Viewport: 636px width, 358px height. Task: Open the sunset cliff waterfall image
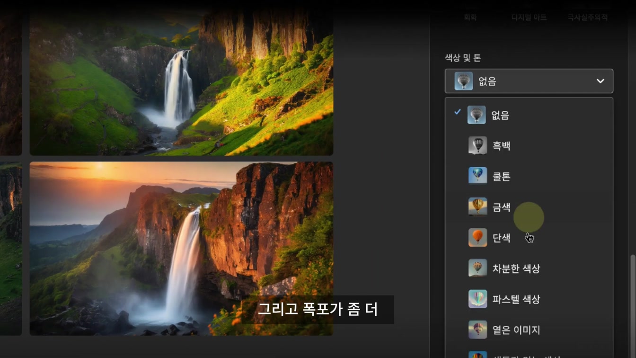pos(181,249)
